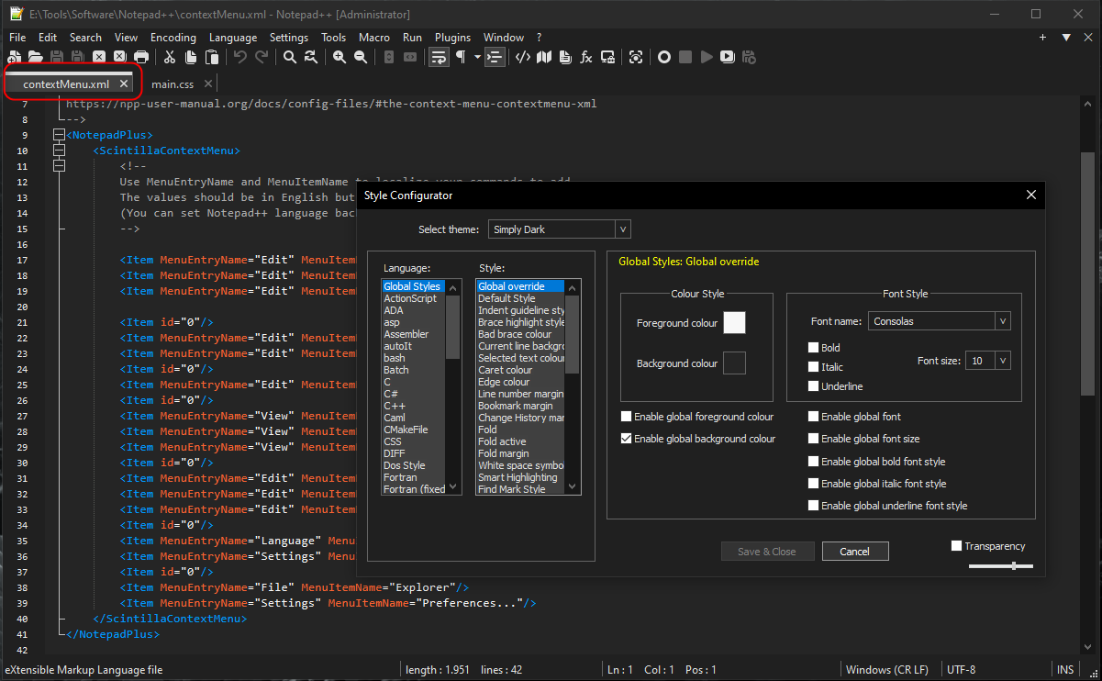Tick the Underline checkbox in Font Style
The width and height of the screenshot is (1102, 681).
pos(814,386)
